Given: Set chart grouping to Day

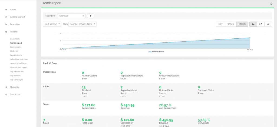Looking at the screenshot, I should (x=220, y=24).
